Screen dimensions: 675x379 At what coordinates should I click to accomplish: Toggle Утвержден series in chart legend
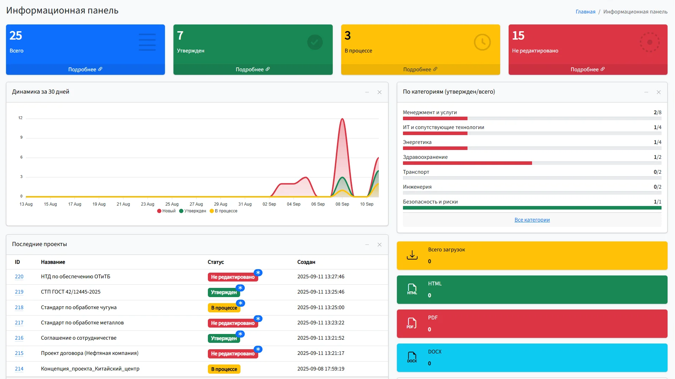(193, 211)
